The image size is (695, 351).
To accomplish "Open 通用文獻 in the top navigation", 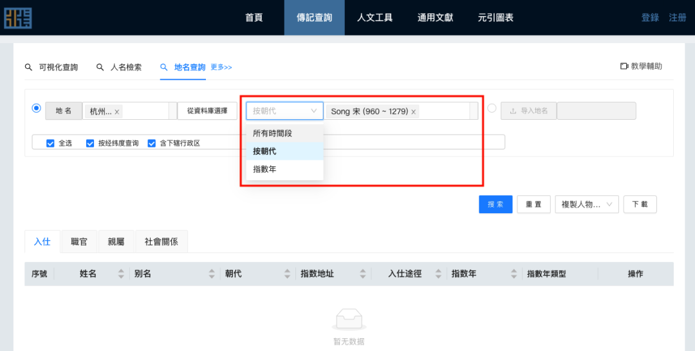I will click(435, 18).
